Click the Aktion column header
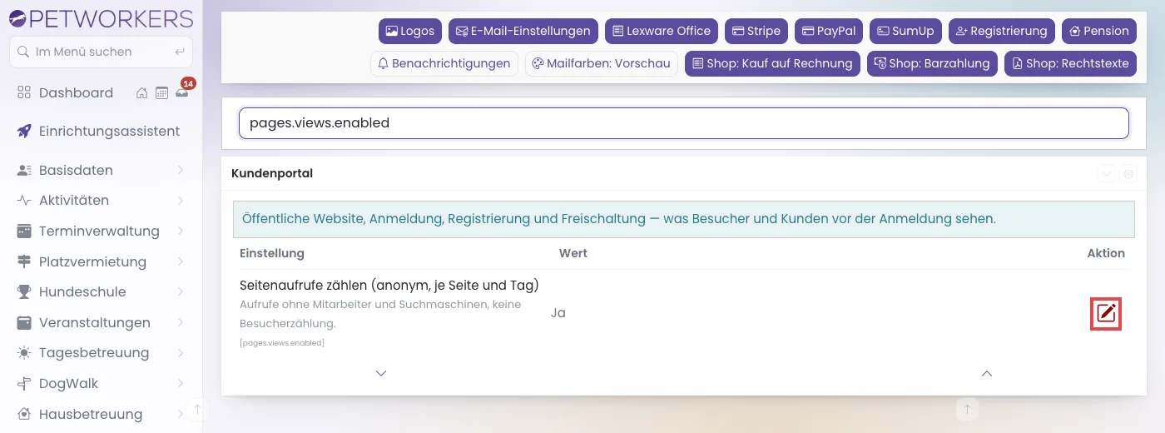The image size is (1165, 433). [1106, 253]
